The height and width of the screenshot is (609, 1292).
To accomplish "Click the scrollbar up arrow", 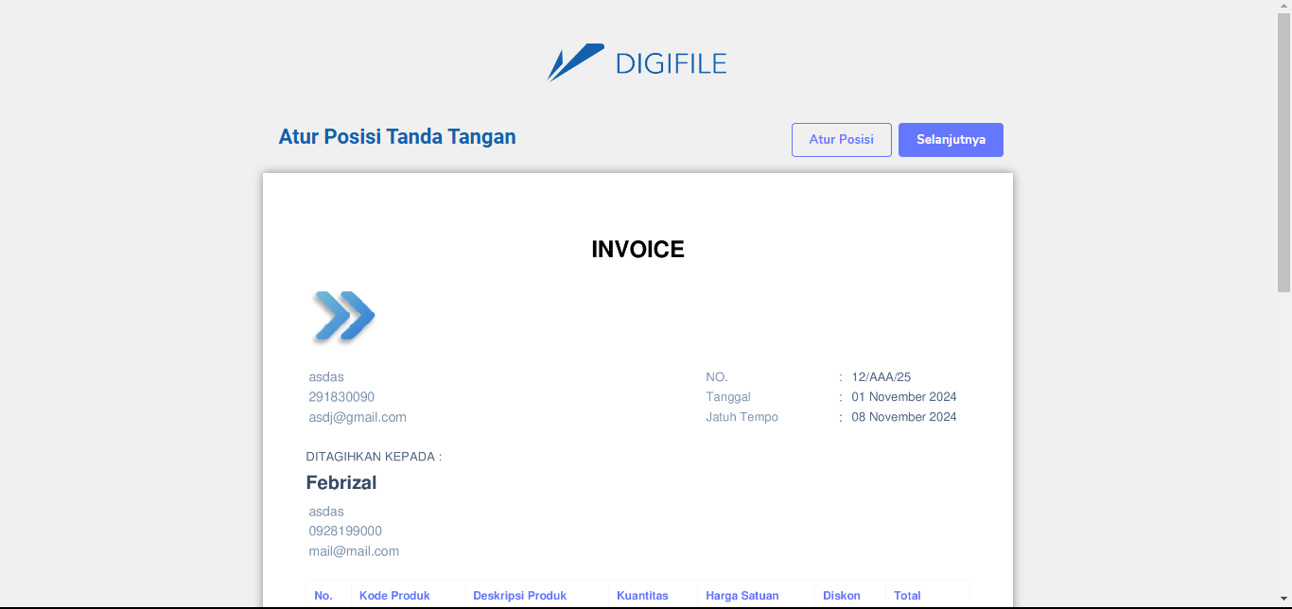I will 1283,6.
